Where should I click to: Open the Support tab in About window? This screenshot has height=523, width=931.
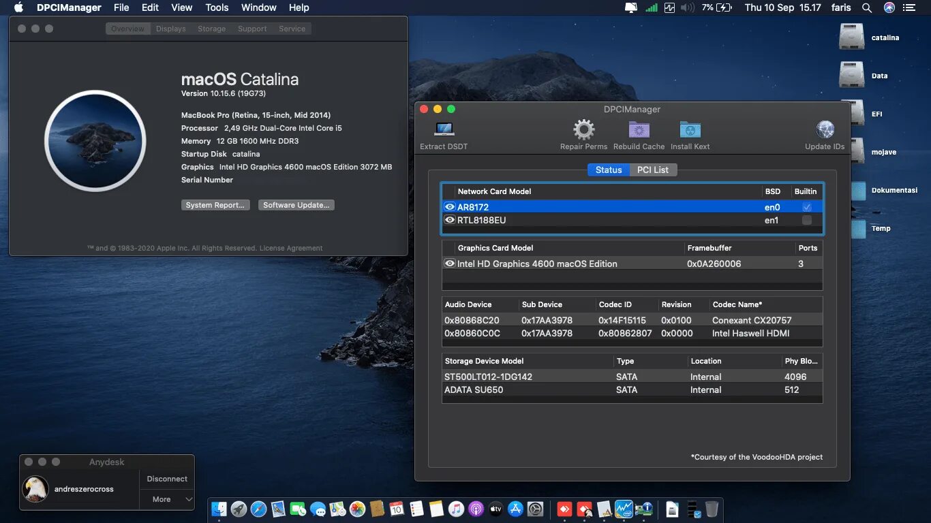252,29
